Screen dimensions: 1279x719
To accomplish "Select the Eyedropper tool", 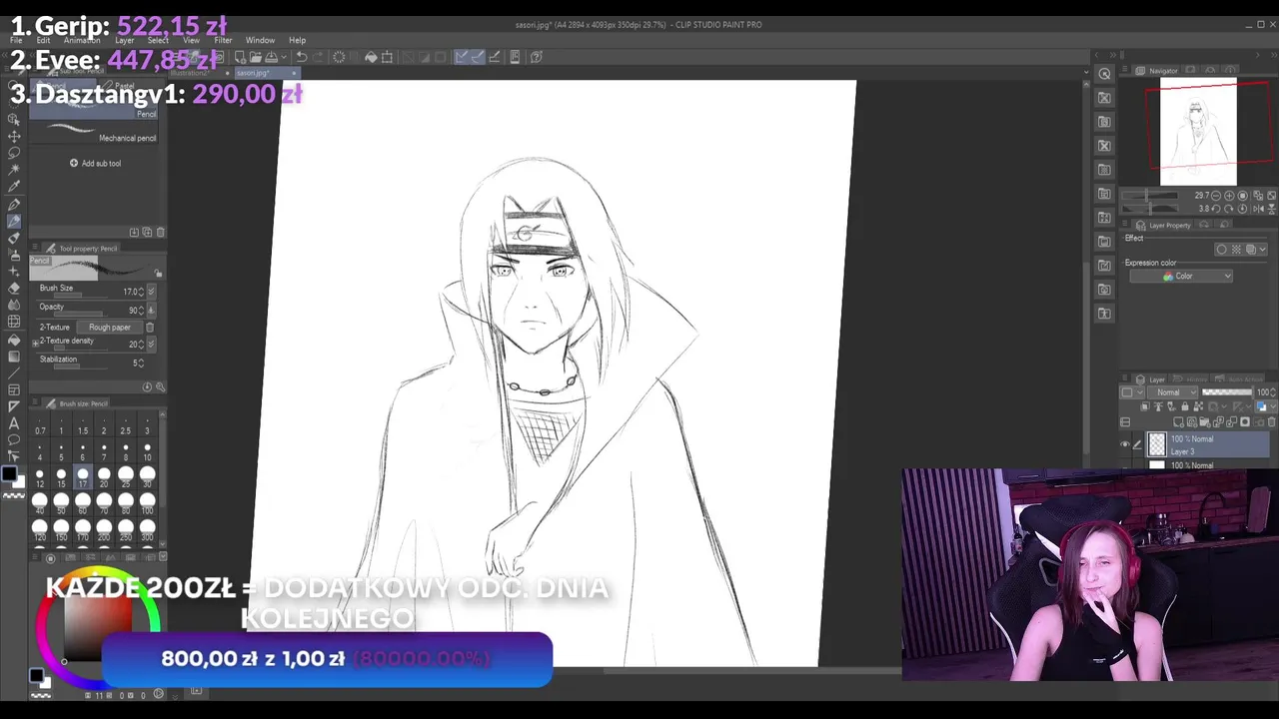I will click(x=14, y=187).
